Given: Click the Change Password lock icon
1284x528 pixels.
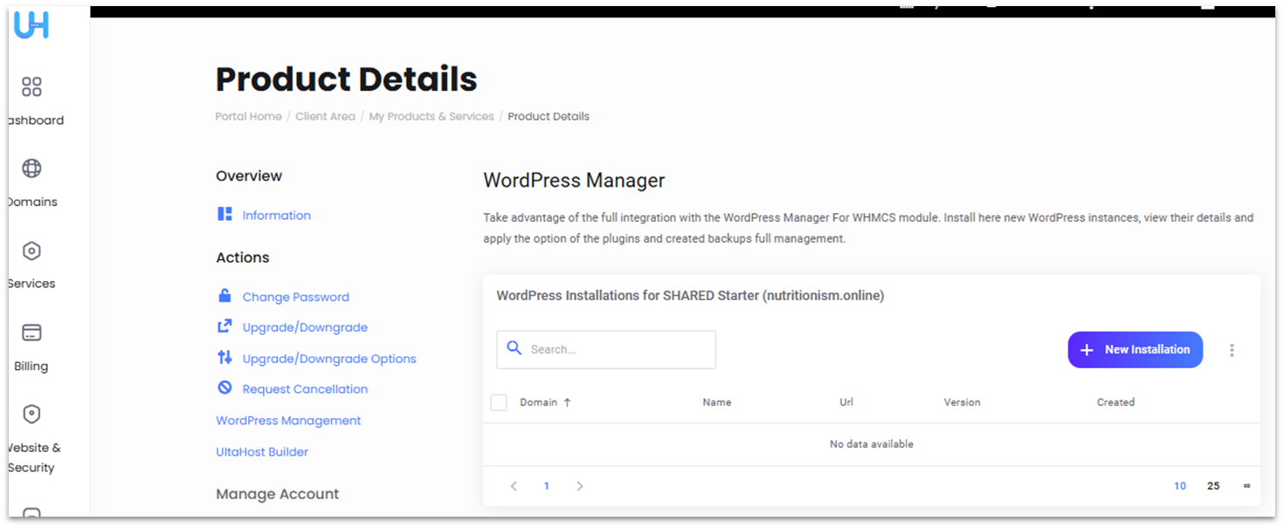Looking at the screenshot, I should 225,296.
